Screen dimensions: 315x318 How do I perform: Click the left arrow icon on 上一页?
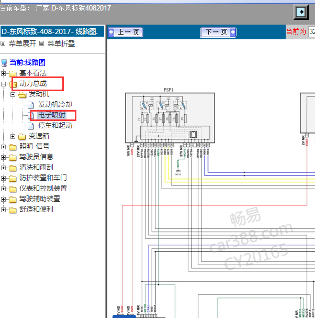[x=111, y=32]
